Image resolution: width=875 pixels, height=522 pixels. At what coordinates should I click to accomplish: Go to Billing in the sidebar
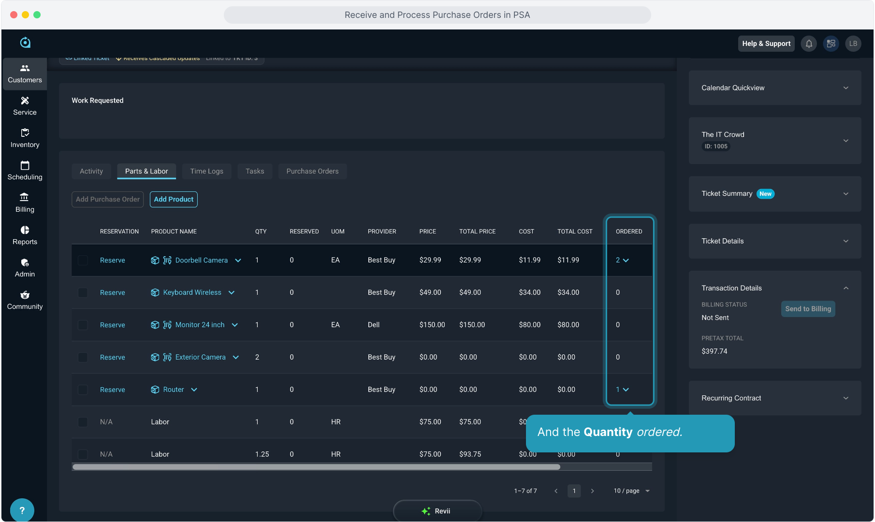point(25,203)
